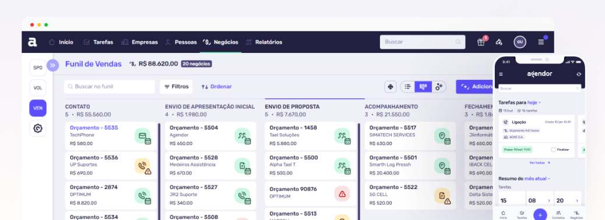Open Relatórios in the top navigation
The image size is (605, 220).
(264, 42)
